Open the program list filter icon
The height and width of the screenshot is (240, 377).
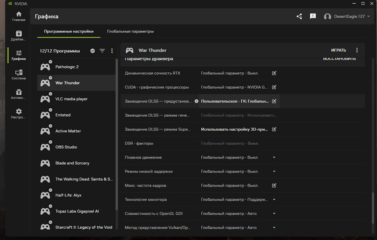pyautogui.click(x=102, y=51)
